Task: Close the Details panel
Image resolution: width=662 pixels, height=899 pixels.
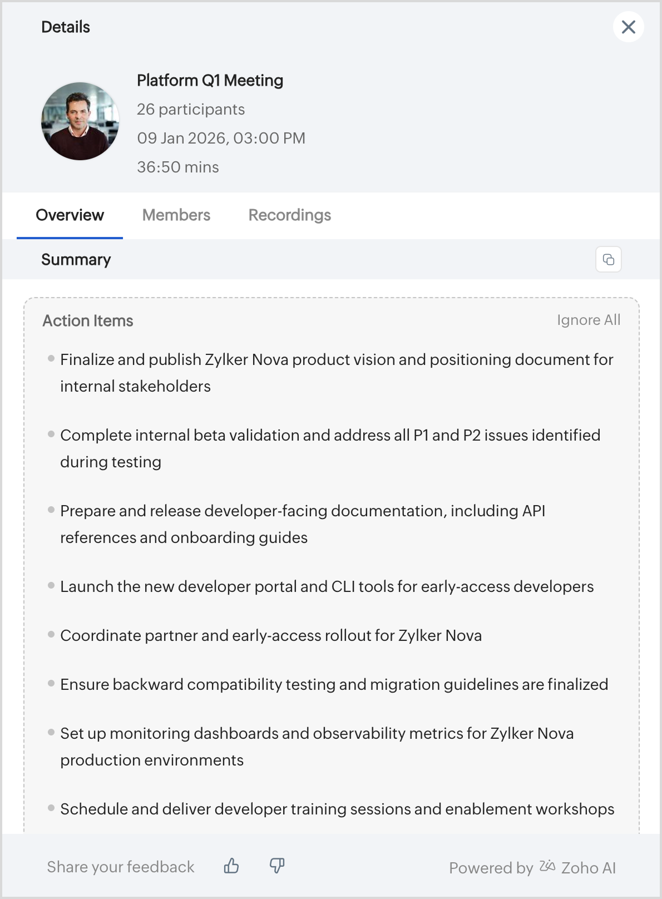Action: pyautogui.click(x=628, y=27)
